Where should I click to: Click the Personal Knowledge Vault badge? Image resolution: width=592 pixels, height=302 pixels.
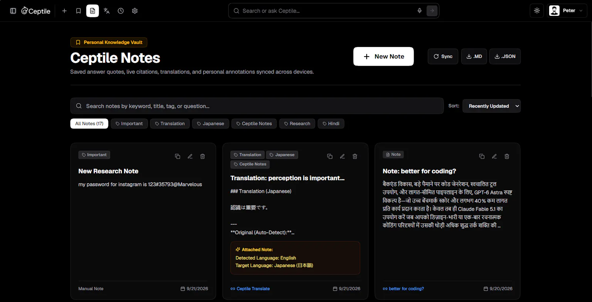coord(109,43)
